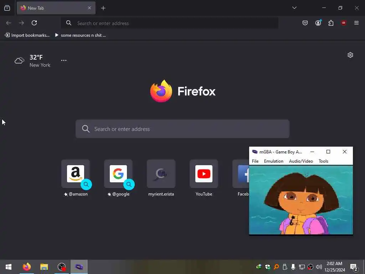Open the Pocket save icon
Image resolution: width=365 pixels, height=274 pixels.
pyautogui.click(x=305, y=23)
